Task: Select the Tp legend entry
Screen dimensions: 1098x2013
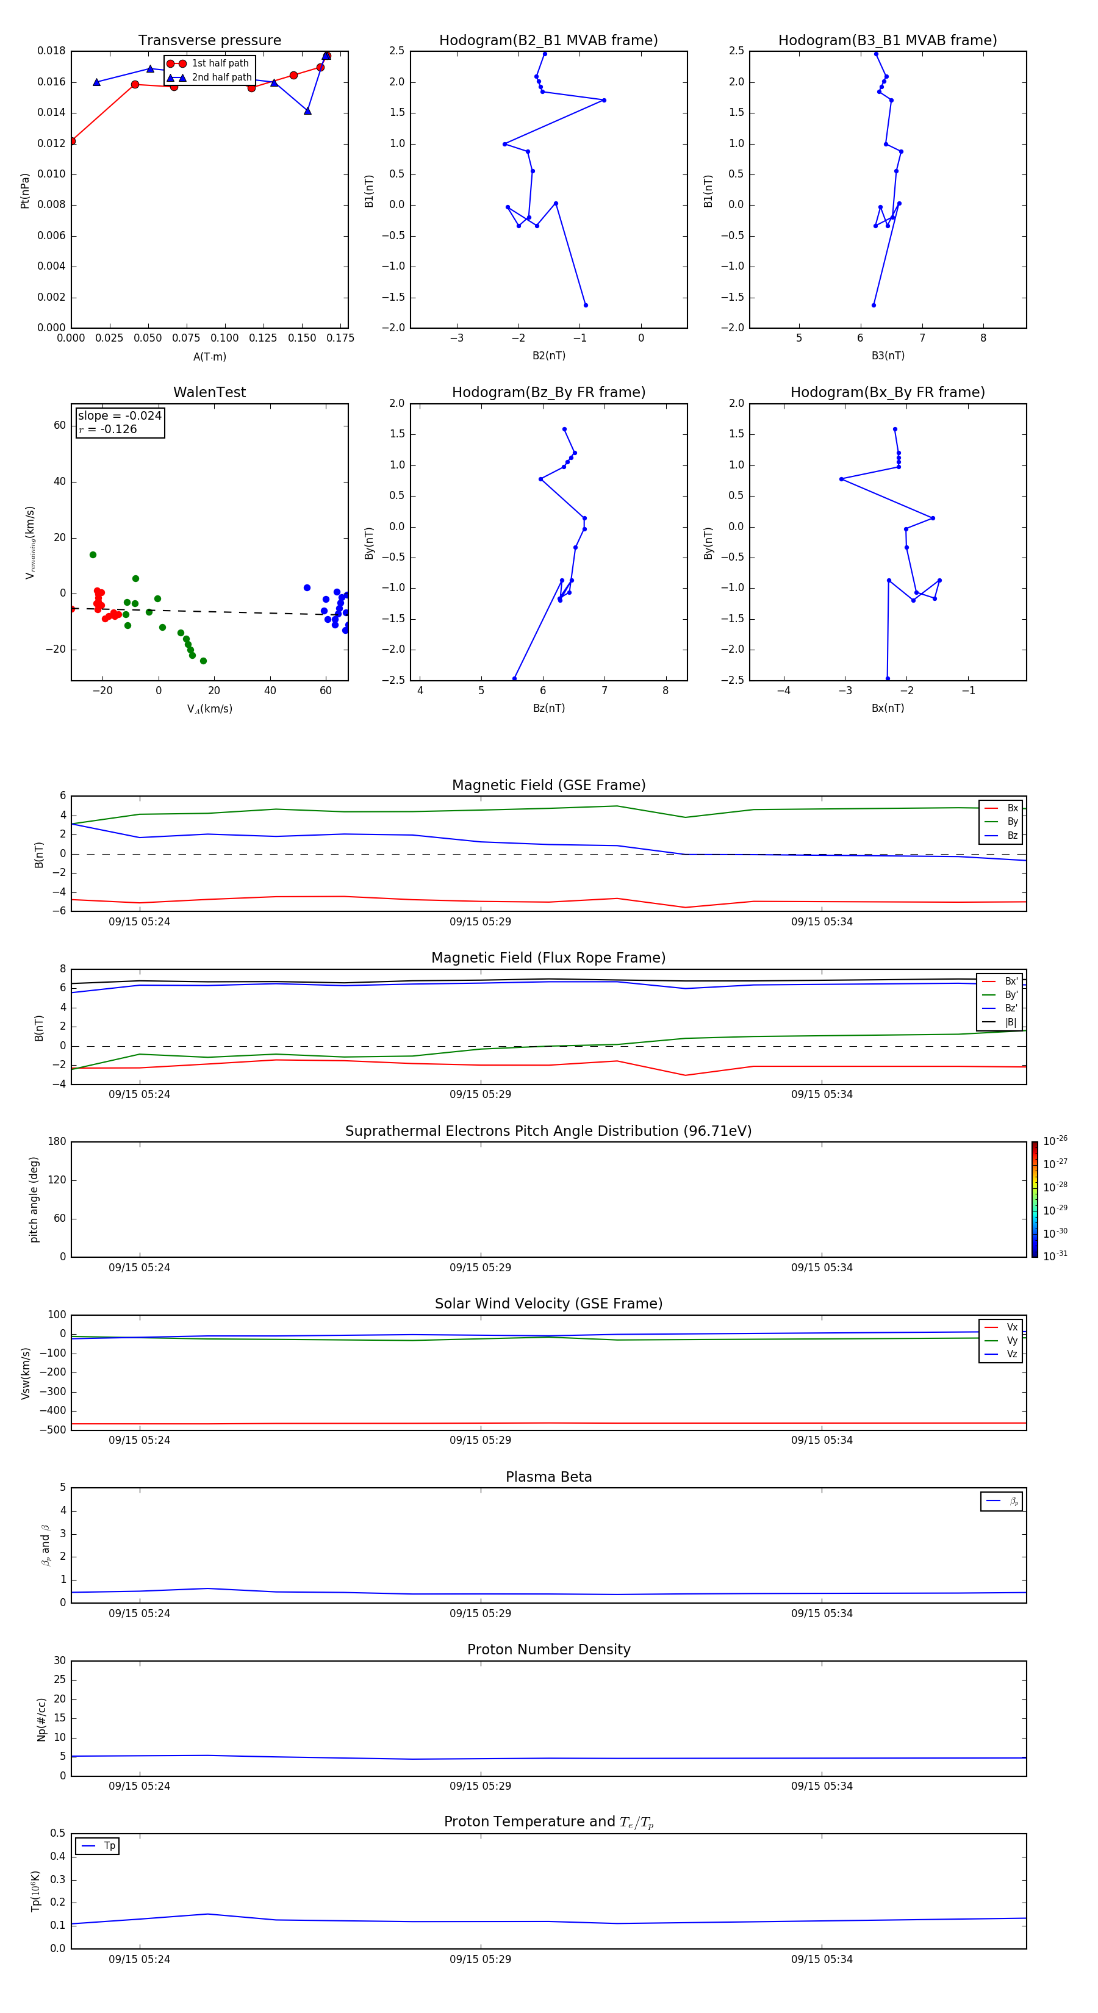Action: [98, 1846]
